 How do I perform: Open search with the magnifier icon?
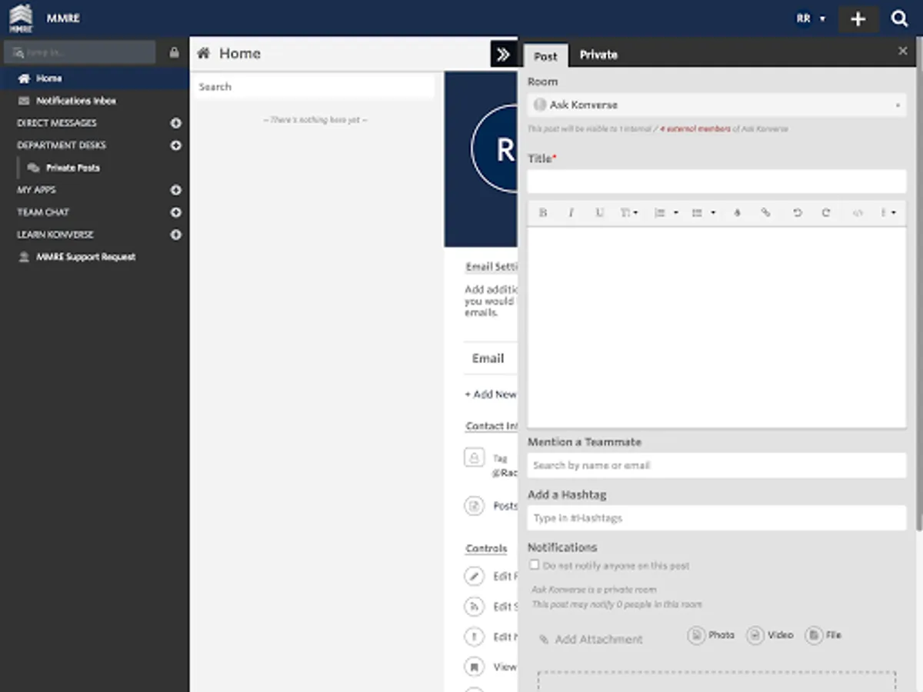tap(899, 19)
